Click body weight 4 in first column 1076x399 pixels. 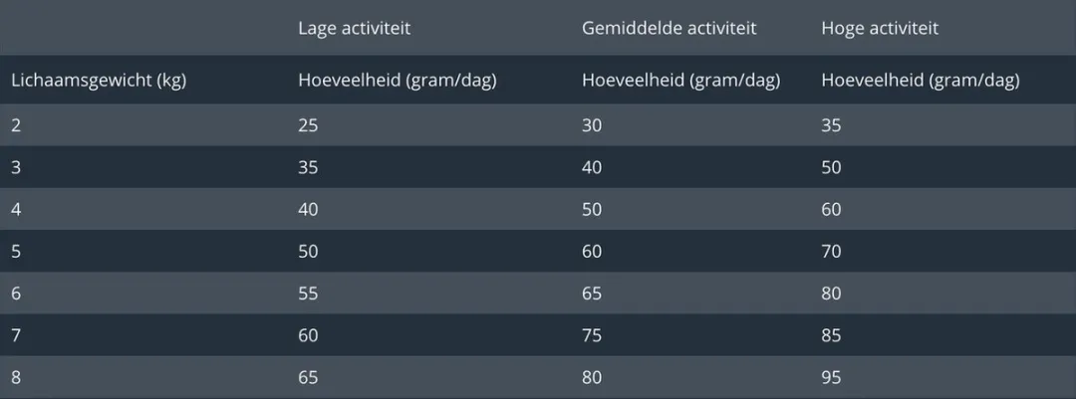(16, 209)
